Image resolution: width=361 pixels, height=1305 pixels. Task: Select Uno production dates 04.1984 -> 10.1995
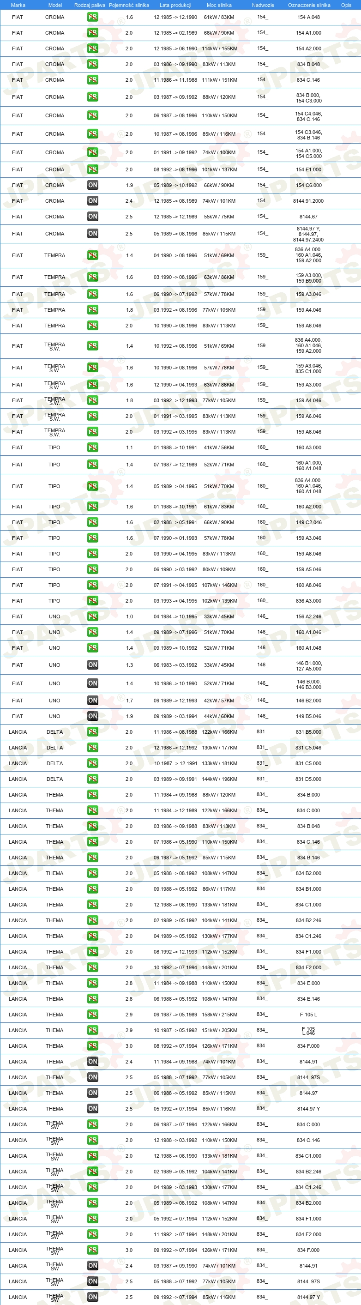click(175, 616)
